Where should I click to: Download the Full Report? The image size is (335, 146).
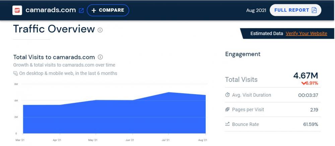[x=295, y=10]
